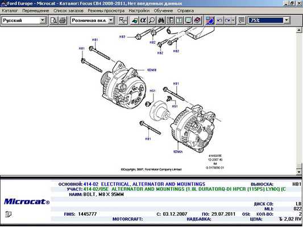303x227 pixels.
Task: Click the НАДБАВКА: label
Action: coord(199,219)
